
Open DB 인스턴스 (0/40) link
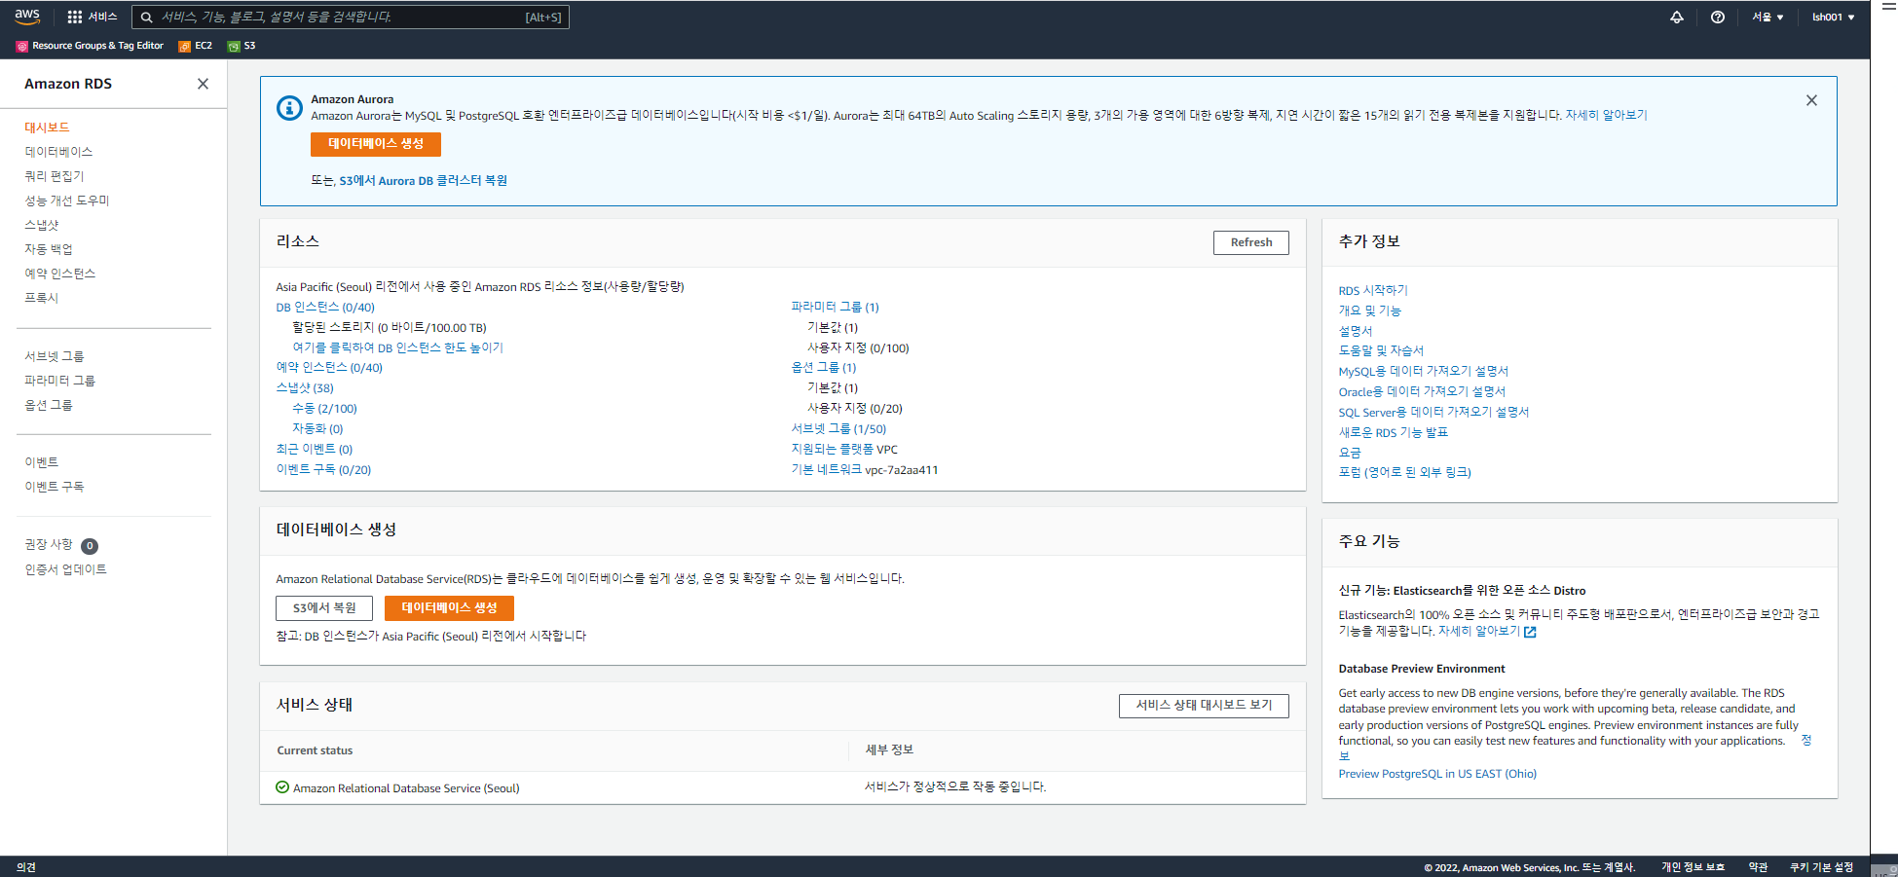[325, 308]
